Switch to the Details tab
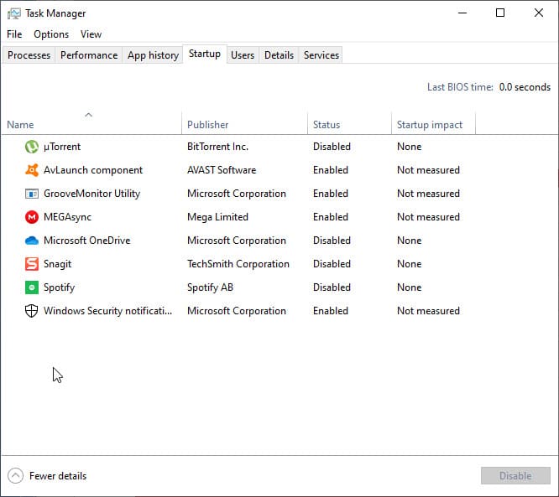Image resolution: width=559 pixels, height=497 pixels. pos(279,55)
